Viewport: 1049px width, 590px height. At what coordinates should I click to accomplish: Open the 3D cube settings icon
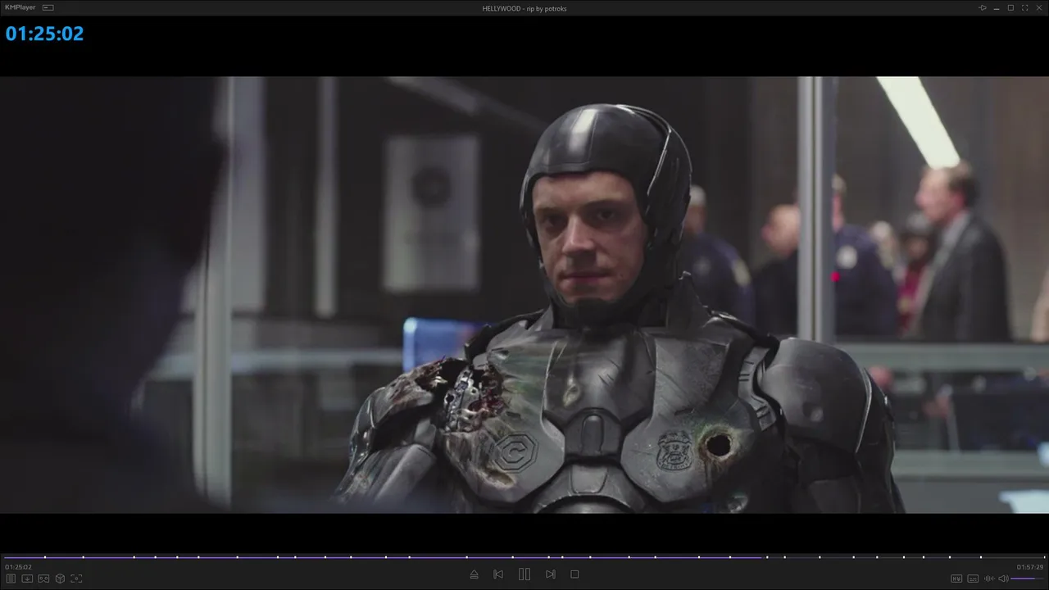[60, 579]
